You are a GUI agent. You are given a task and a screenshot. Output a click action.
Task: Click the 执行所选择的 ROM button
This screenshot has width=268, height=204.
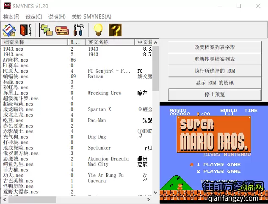(215, 71)
